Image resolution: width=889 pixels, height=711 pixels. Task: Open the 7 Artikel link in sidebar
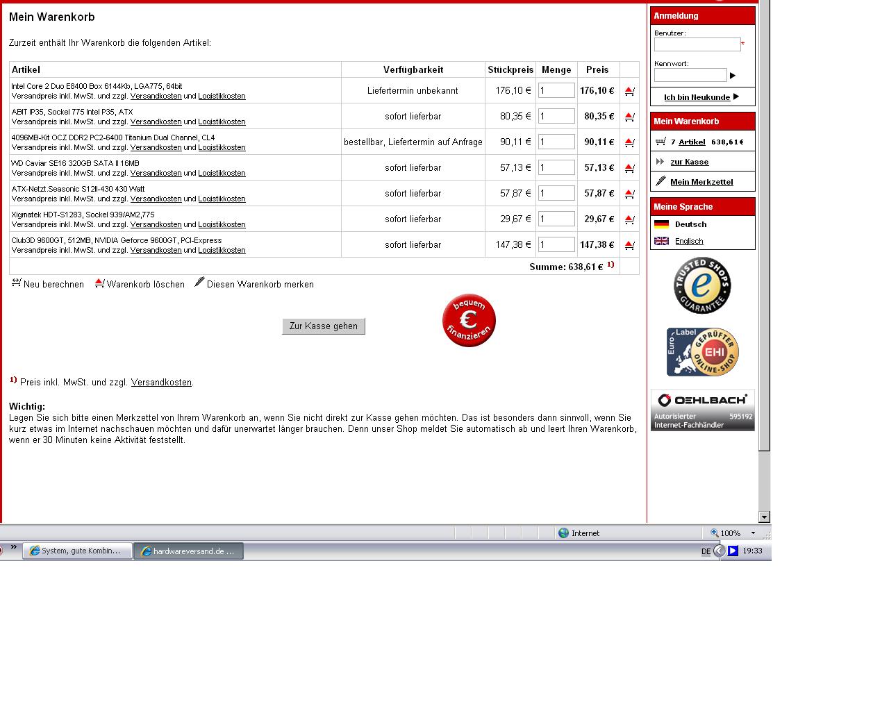point(692,142)
